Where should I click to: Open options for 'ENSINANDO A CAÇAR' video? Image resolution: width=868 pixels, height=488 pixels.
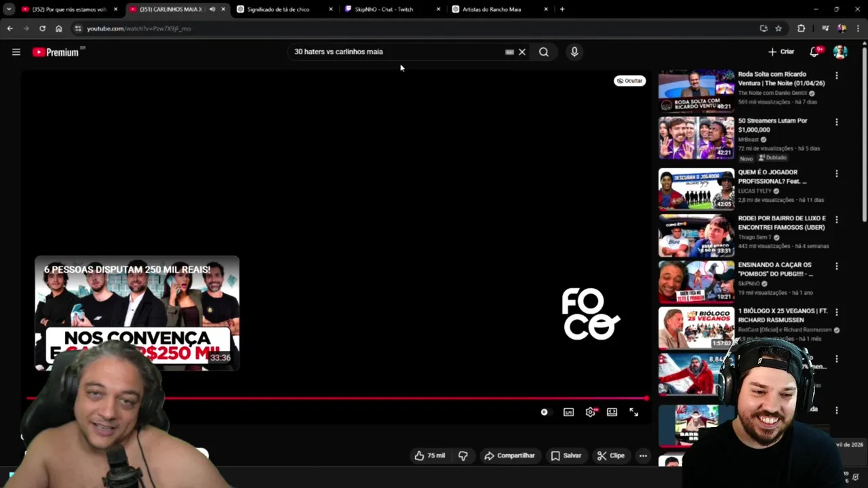(837, 266)
